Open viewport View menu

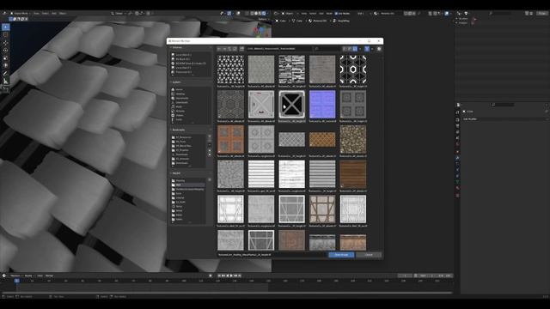[x=36, y=14]
